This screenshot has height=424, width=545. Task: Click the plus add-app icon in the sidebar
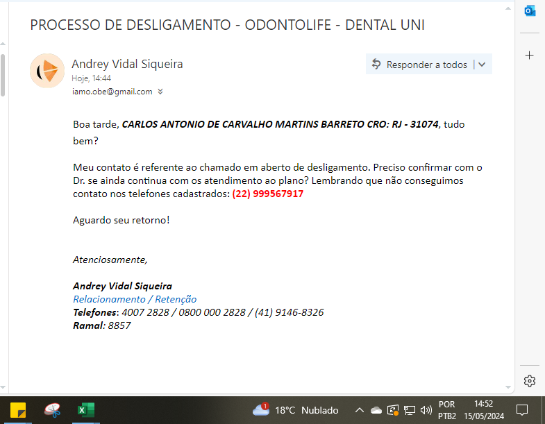529,56
